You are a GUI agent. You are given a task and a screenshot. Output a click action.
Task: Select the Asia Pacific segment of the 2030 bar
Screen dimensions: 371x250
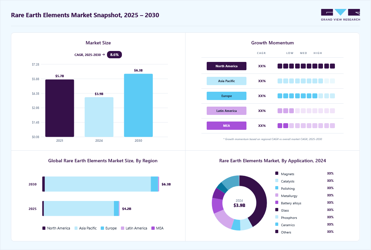[x=98, y=184]
